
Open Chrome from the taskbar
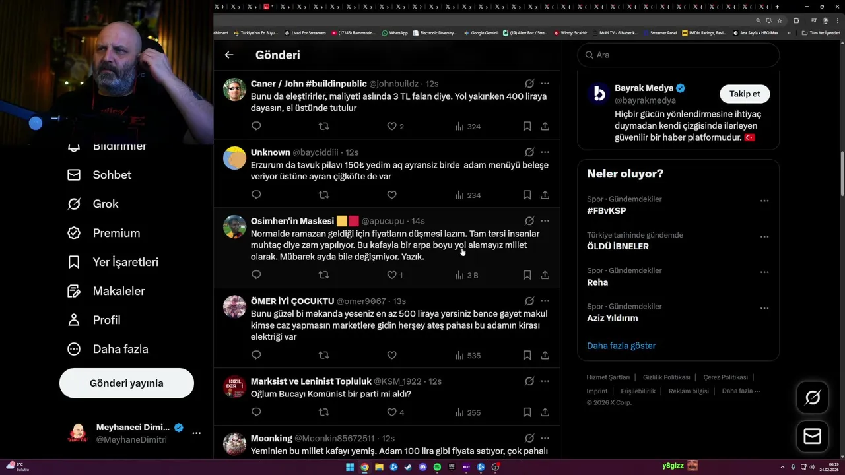[364, 467]
